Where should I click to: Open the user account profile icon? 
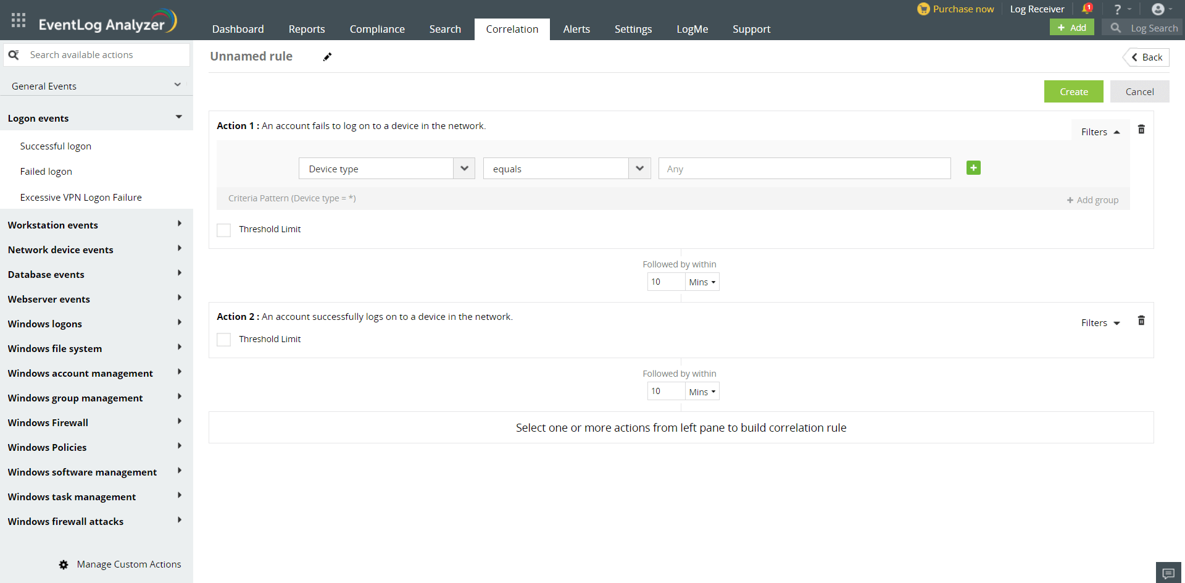(x=1158, y=9)
